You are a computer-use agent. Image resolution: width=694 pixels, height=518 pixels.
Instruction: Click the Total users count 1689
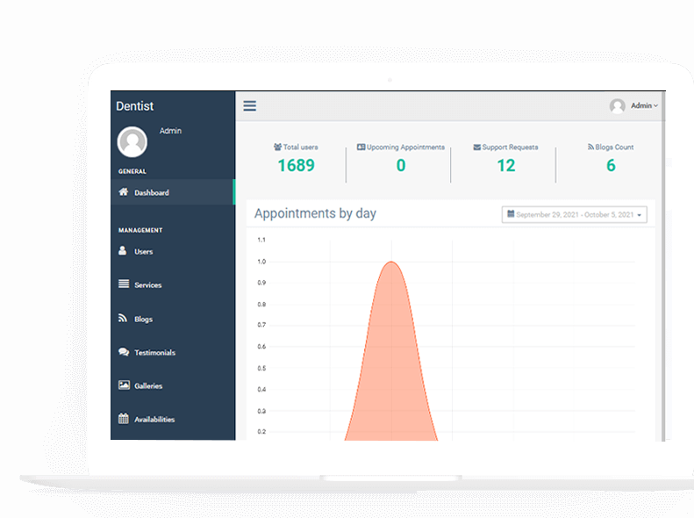coord(296,165)
